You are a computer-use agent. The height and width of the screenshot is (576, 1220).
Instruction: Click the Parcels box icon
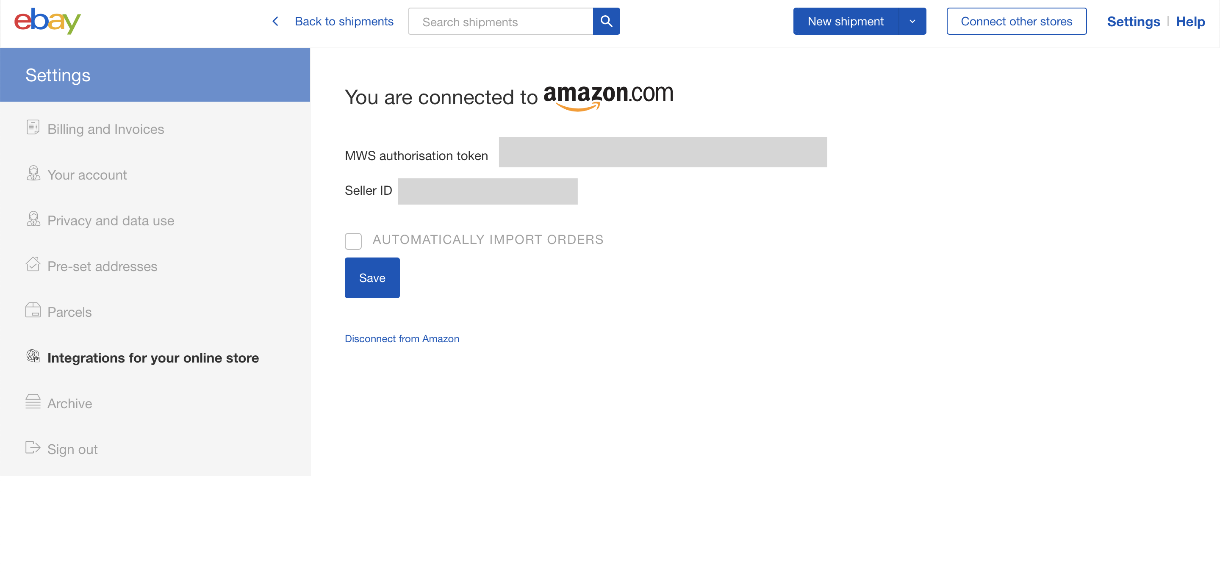pyautogui.click(x=33, y=310)
